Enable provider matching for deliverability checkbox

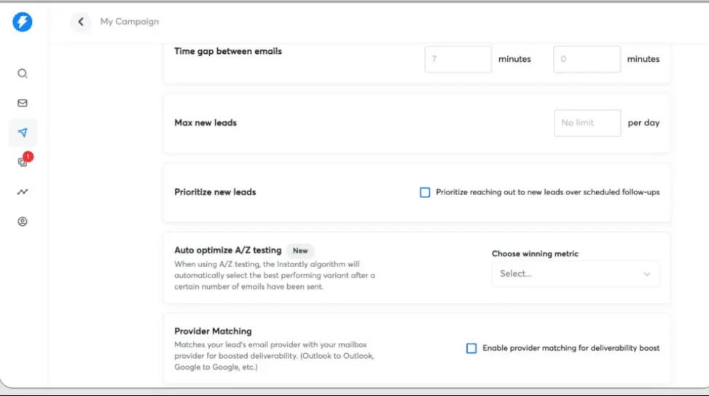click(x=471, y=348)
